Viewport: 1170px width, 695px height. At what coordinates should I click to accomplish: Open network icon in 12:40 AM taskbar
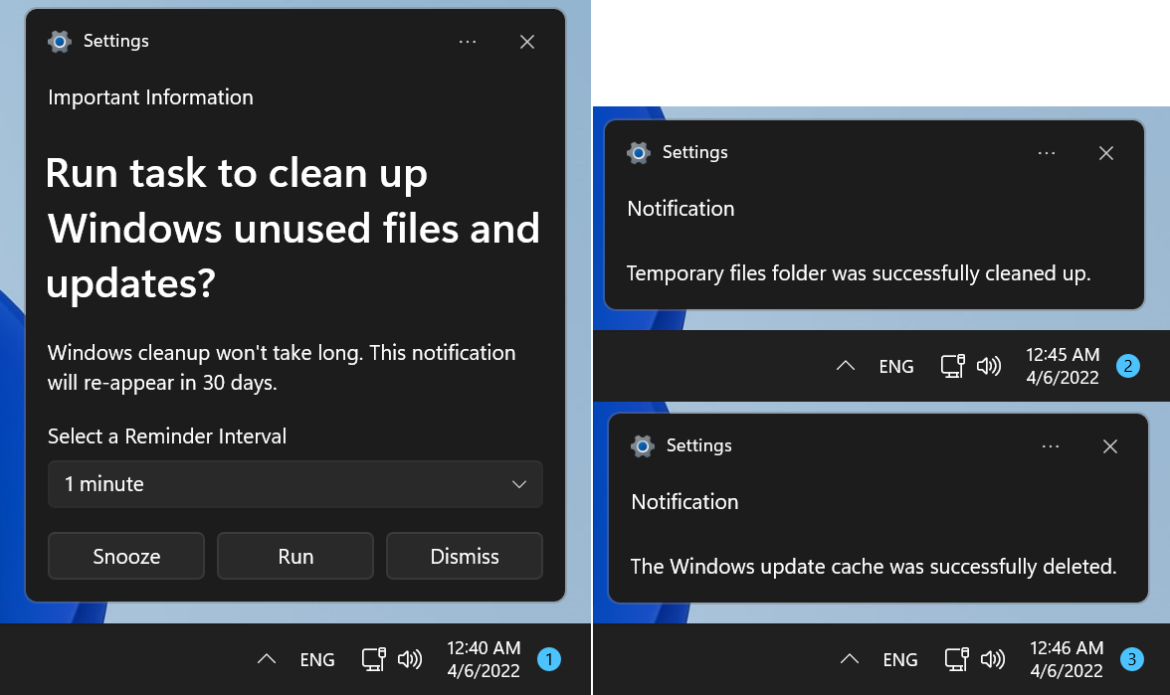[x=374, y=659]
